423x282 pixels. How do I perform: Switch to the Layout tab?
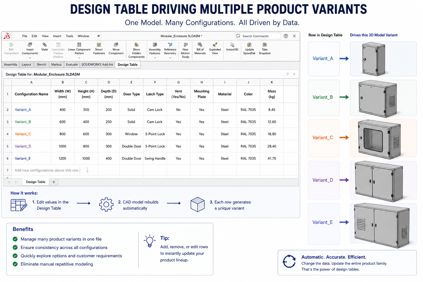pyautogui.click(x=26, y=64)
